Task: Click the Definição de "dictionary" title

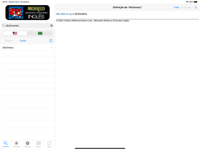Action: pos(127,7)
